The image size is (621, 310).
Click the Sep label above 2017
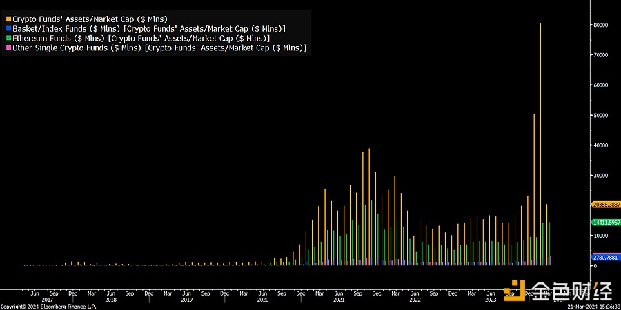pyautogui.click(x=54, y=293)
